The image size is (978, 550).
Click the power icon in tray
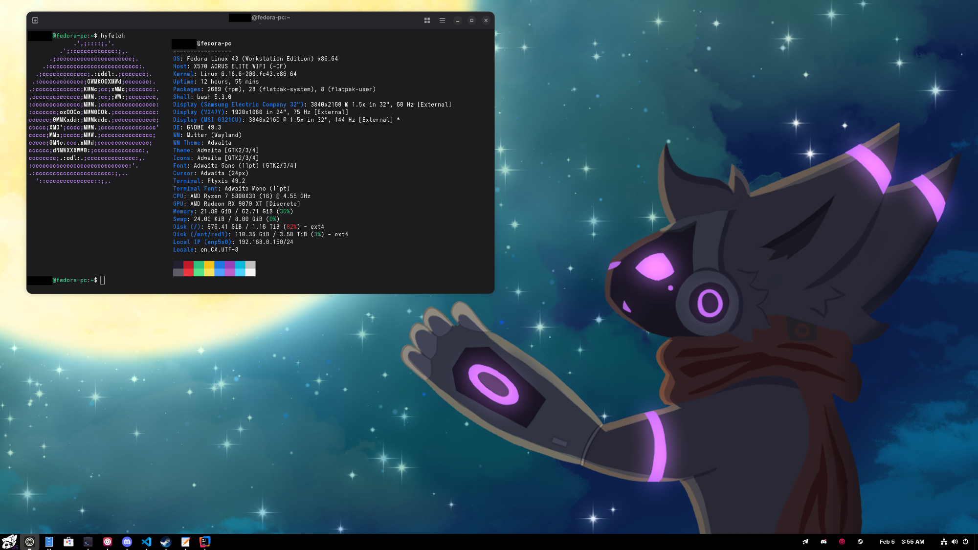pos(965,541)
